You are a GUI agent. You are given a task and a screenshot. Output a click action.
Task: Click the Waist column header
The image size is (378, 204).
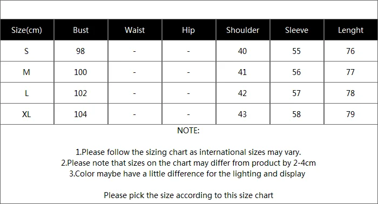coord(135,30)
